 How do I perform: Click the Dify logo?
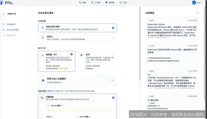[x=7, y=2]
